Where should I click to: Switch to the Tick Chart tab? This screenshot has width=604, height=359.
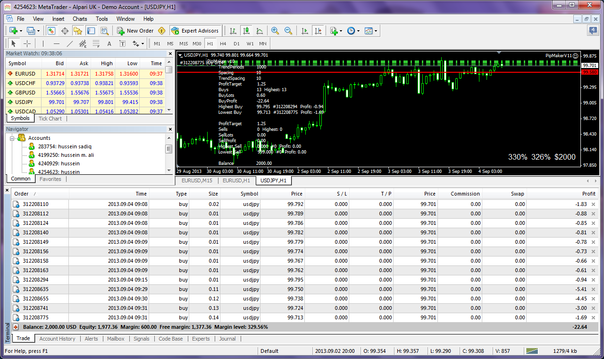(x=50, y=119)
